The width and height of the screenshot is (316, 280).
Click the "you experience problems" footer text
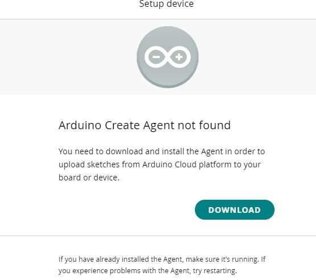pyautogui.click(x=97, y=271)
